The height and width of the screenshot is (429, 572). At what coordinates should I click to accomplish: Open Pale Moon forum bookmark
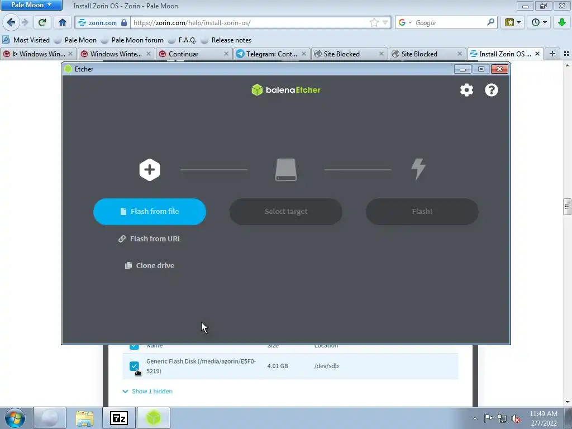132,40
